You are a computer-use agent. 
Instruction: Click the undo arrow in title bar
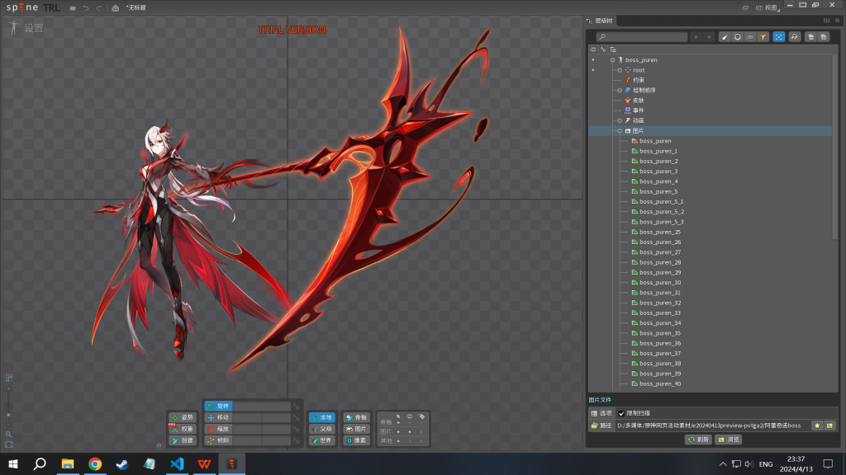coord(86,8)
